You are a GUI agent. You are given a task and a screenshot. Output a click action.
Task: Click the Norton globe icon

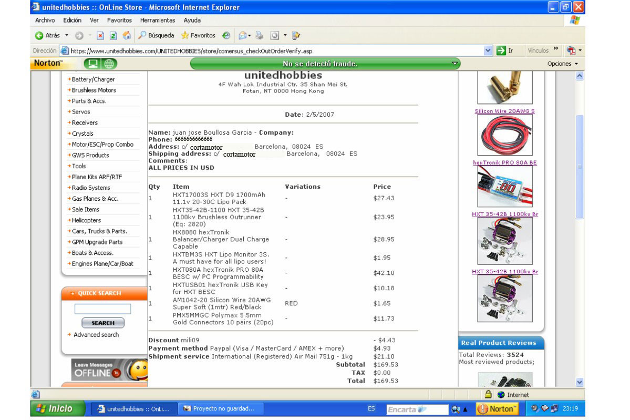click(x=109, y=64)
